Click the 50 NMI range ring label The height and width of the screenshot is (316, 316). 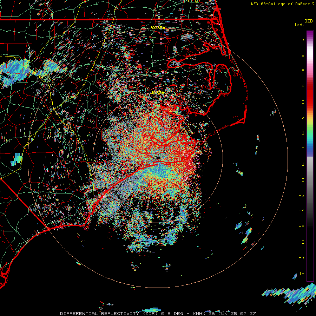pos(158,93)
